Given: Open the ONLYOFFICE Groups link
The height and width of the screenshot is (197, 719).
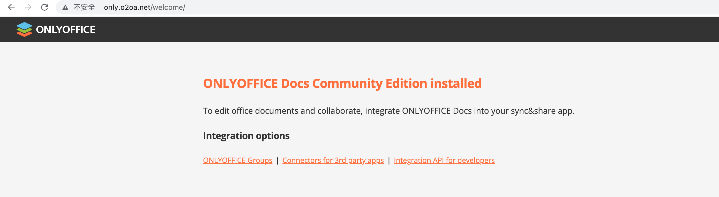Looking at the screenshot, I should pyautogui.click(x=237, y=160).
